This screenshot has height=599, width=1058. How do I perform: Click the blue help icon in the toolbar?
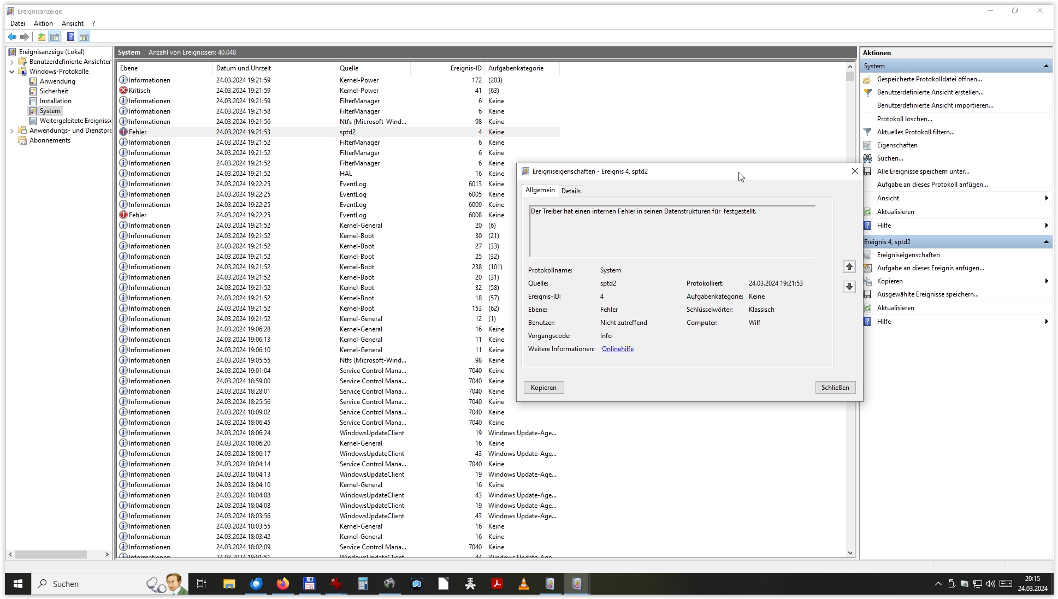pyautogui.click(x=70, y=37)
